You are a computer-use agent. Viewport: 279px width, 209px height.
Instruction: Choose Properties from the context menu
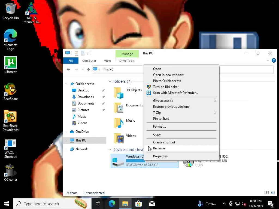coord(181,156)
